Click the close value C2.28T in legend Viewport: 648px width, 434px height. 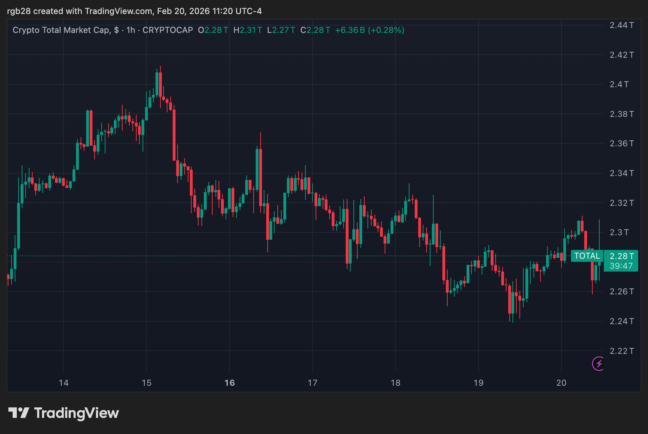(x=315, y=30)
